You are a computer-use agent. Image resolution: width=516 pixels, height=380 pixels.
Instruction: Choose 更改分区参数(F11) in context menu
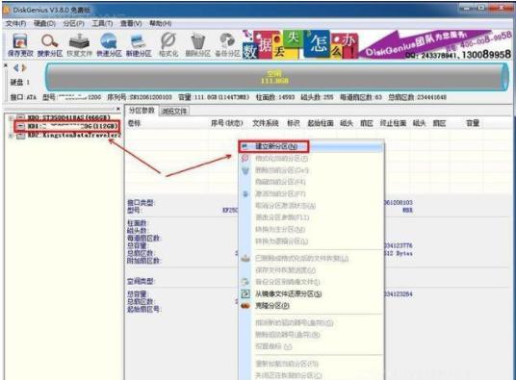[x=311, y=217]
